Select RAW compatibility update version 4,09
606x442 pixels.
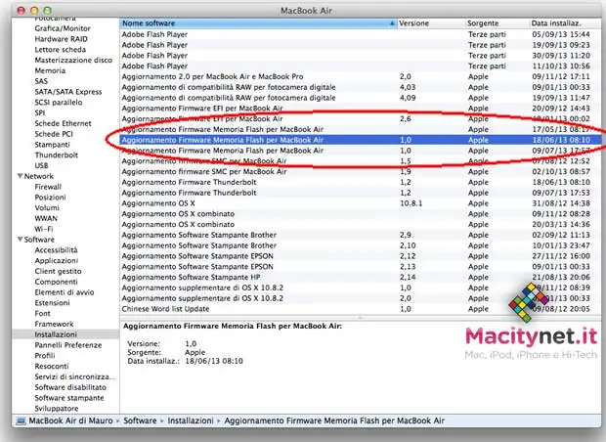click(361, 98)
